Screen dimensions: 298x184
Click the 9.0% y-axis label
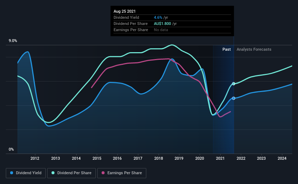point(13,41)
